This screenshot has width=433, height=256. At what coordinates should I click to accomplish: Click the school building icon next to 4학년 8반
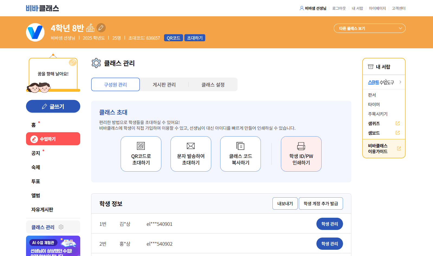point(90,28)
